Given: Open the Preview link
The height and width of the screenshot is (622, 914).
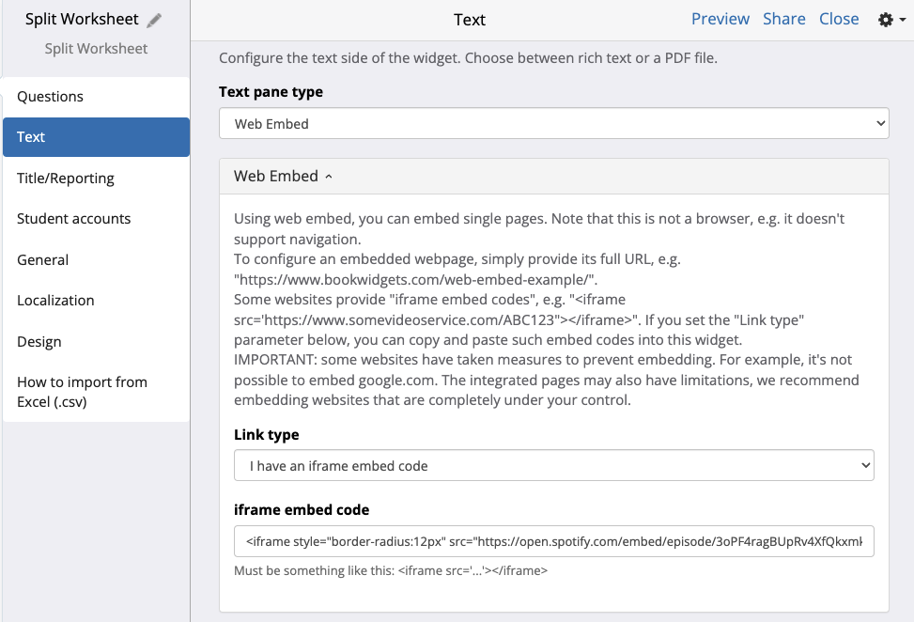Looking at the screenshot, I should tap(720, 19).
